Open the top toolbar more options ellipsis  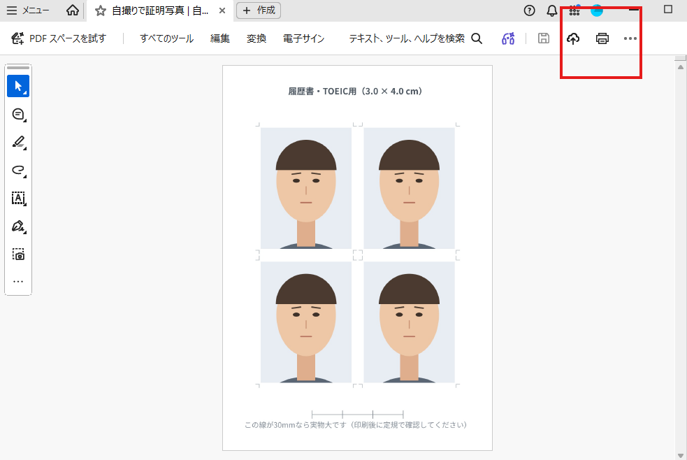coord(630,38)
